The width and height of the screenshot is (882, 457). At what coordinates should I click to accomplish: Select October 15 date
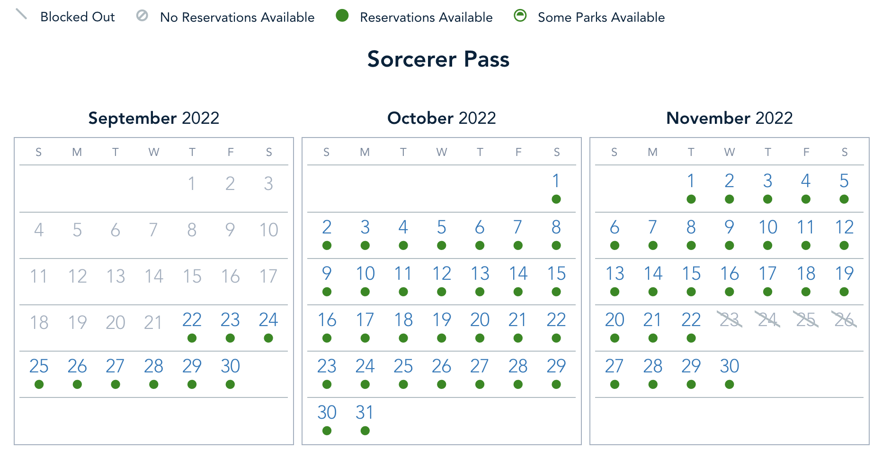tap(556, 274)
